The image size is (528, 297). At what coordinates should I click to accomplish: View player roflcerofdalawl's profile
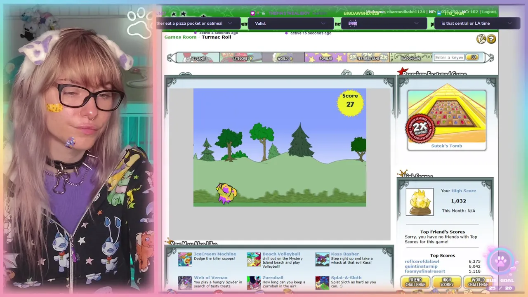click(422, 262)
